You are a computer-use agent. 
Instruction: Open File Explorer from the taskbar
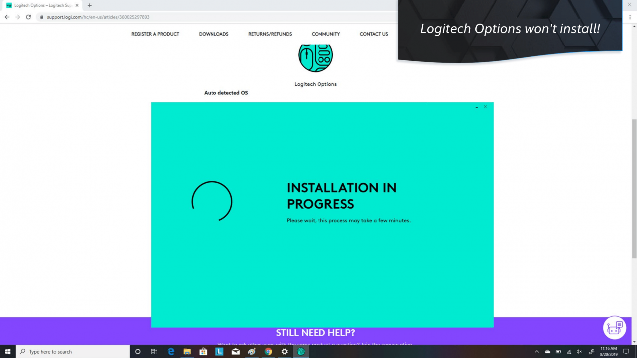click(x=187, y=351)
